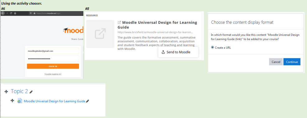The width and height of the screenshot is (307, 118).
Task: Click the resource placeholder thumbnail
Action: point(100,34)
